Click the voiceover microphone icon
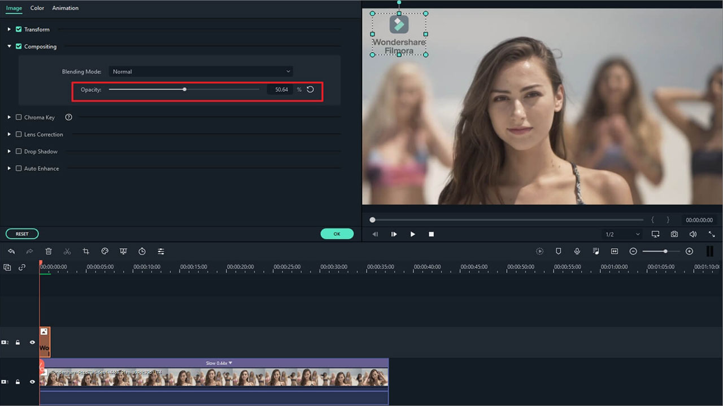The width and height of the screenshot is (723, 406). coord(577,251)
